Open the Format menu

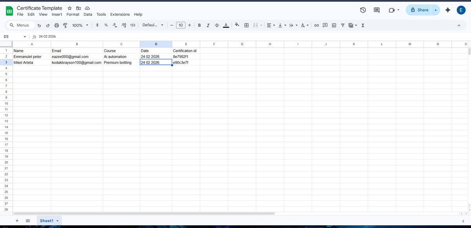click(x=73, y=15)
